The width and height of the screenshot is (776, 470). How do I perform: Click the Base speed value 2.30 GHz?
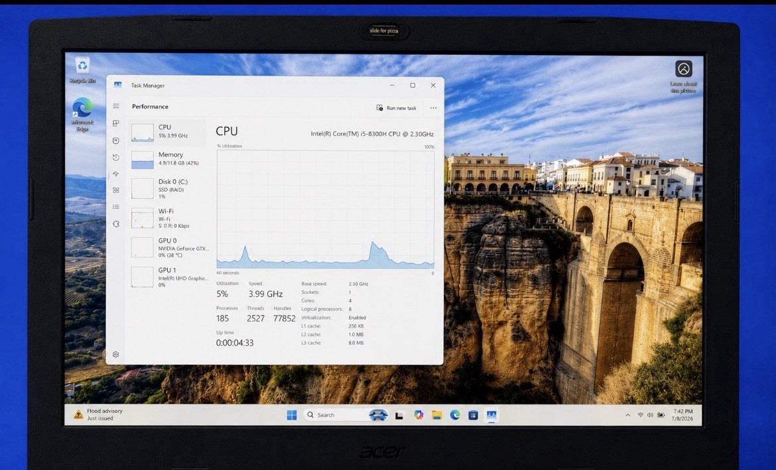[x=358, y=284]
